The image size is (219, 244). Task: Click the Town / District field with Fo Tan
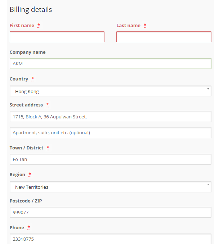110,159
